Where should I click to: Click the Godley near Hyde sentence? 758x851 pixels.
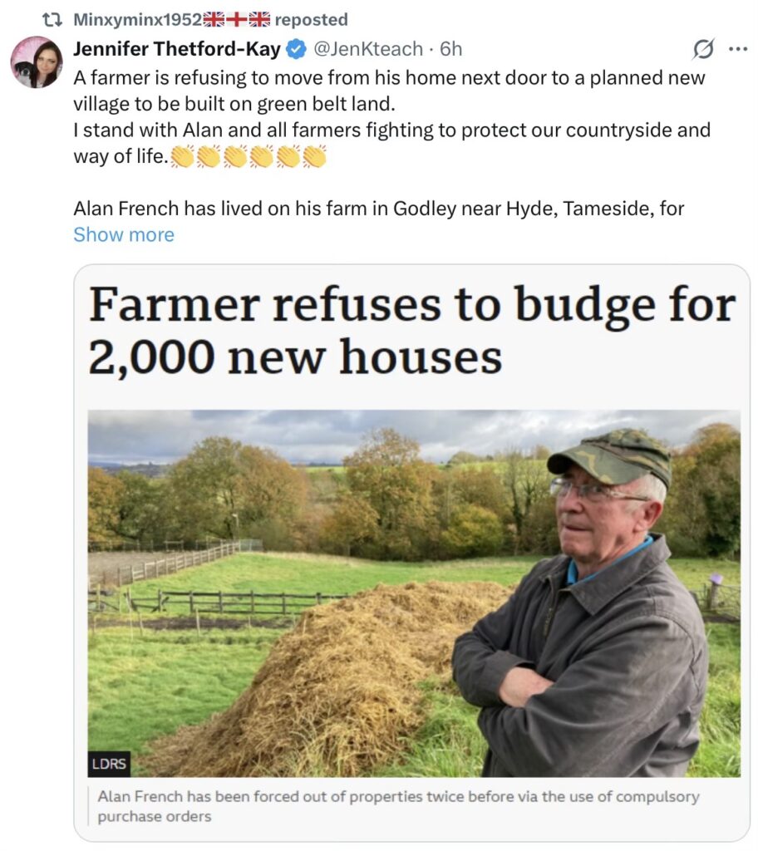(378, 209)
